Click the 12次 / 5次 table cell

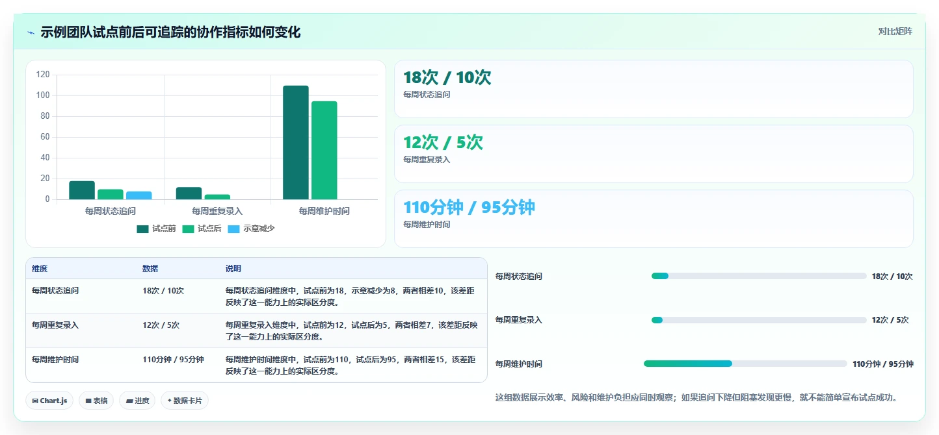pyautogui.click(x=161, y=325)
